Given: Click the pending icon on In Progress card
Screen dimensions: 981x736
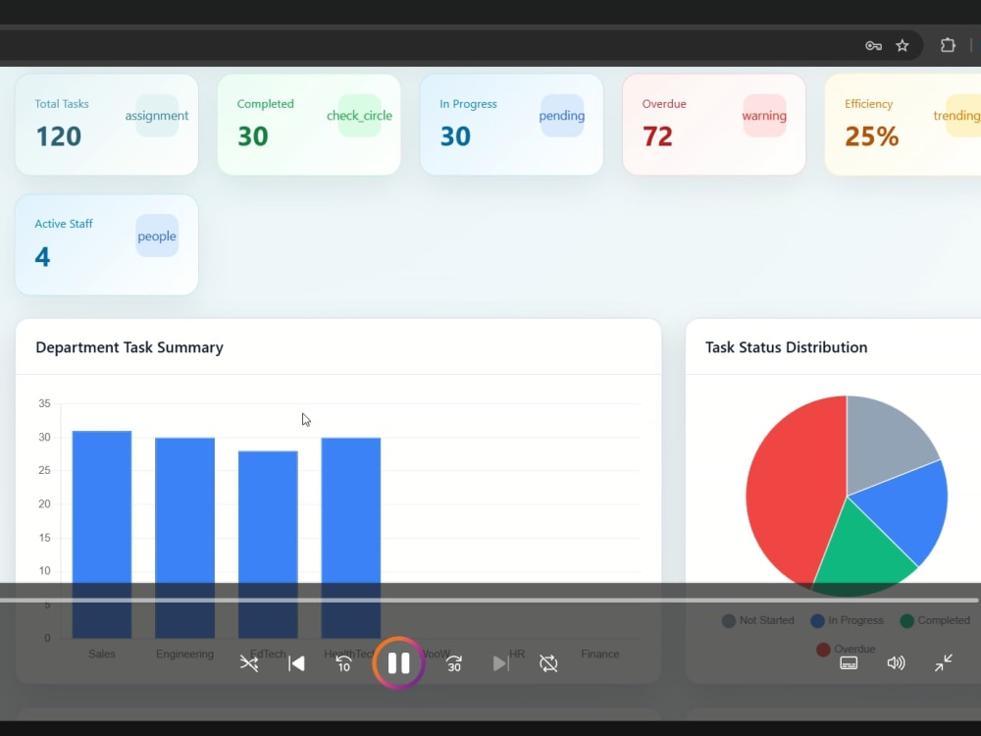Looking at the screenshot, I should coord(562,116).
